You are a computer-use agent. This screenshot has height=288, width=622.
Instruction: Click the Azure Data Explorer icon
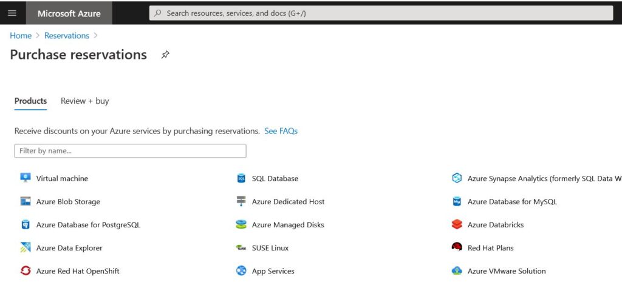tap(26, 247)
